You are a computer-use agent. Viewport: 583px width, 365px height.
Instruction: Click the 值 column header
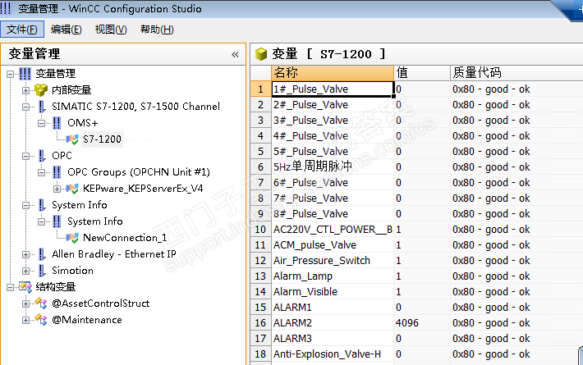point(422,73)
